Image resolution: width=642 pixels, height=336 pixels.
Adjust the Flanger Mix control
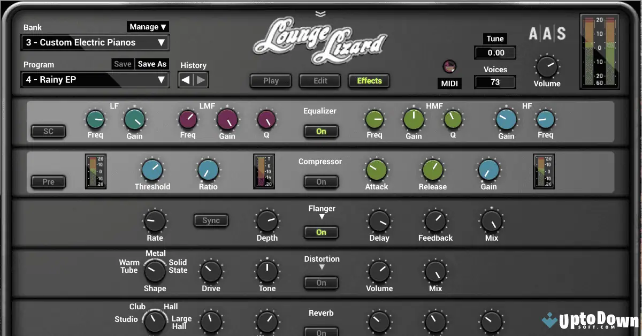(491, 220)
